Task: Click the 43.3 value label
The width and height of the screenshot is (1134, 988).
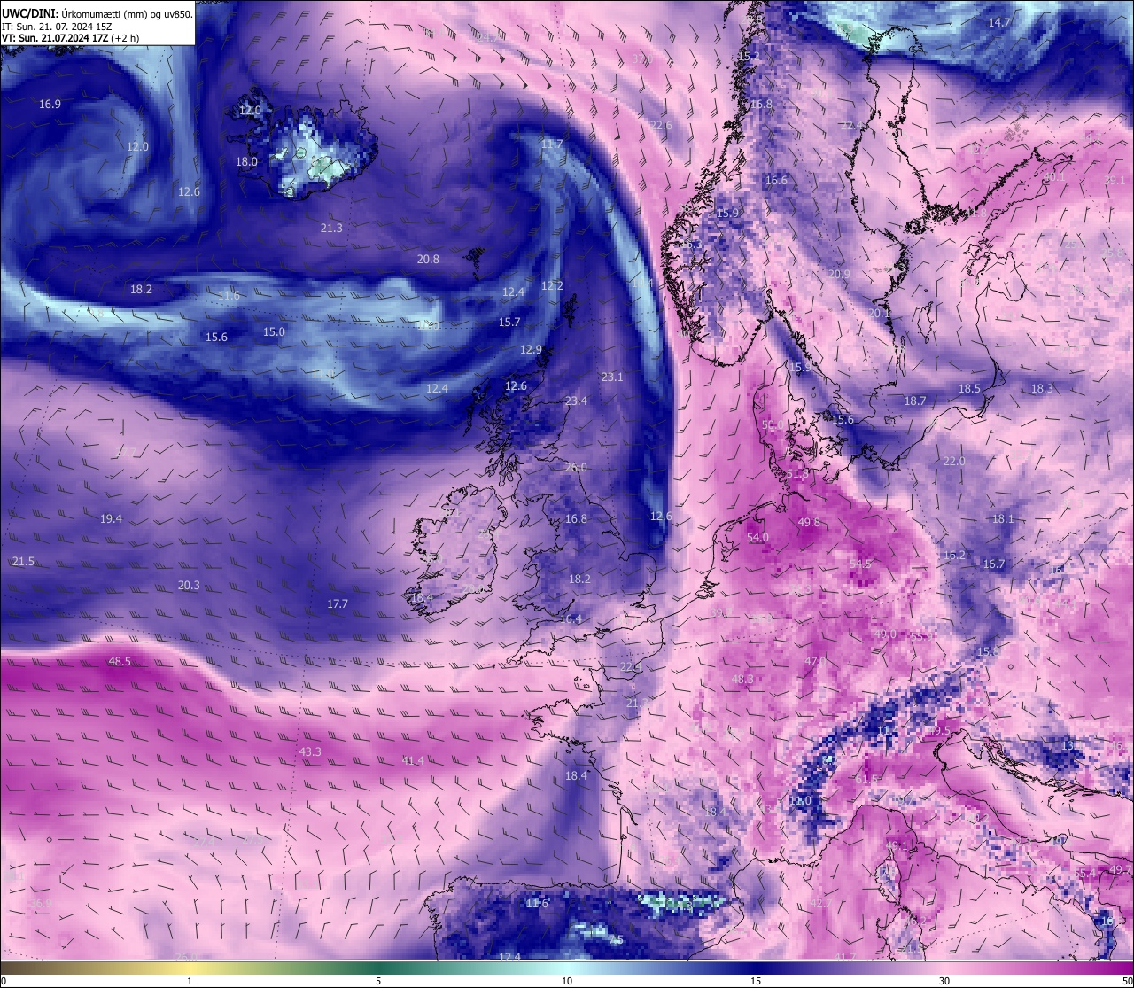Action: (x=310, y=752)
